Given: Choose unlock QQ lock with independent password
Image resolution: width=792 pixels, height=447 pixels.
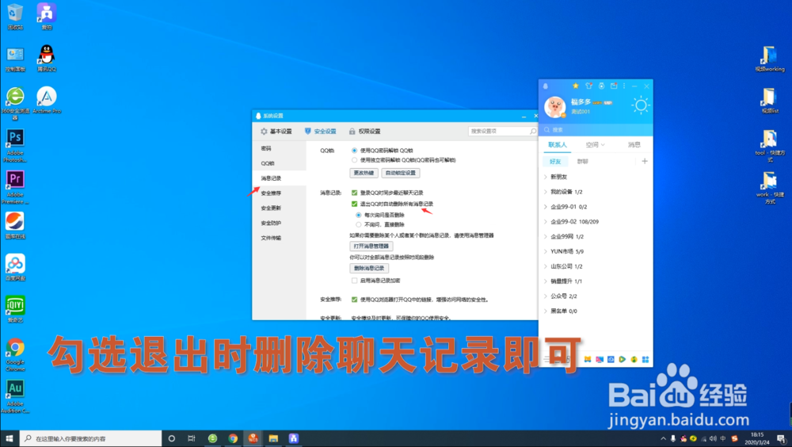Looking at the screenshot, I should pos(355,160).
